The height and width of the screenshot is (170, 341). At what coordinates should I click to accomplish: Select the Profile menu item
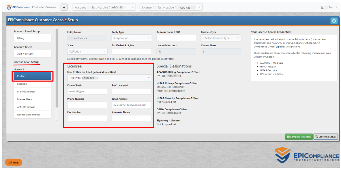[x=32, y=76]
